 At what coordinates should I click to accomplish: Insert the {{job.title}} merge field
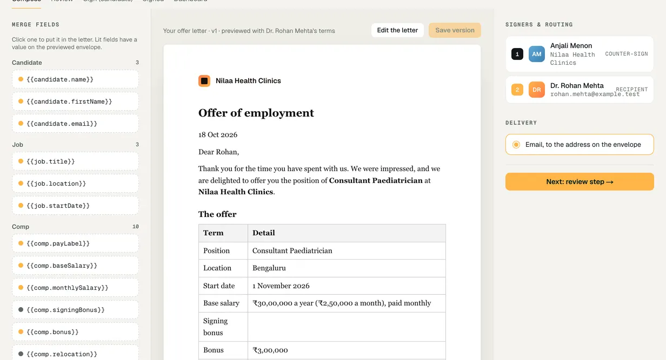pyautogui.click(x=75, y=161)
